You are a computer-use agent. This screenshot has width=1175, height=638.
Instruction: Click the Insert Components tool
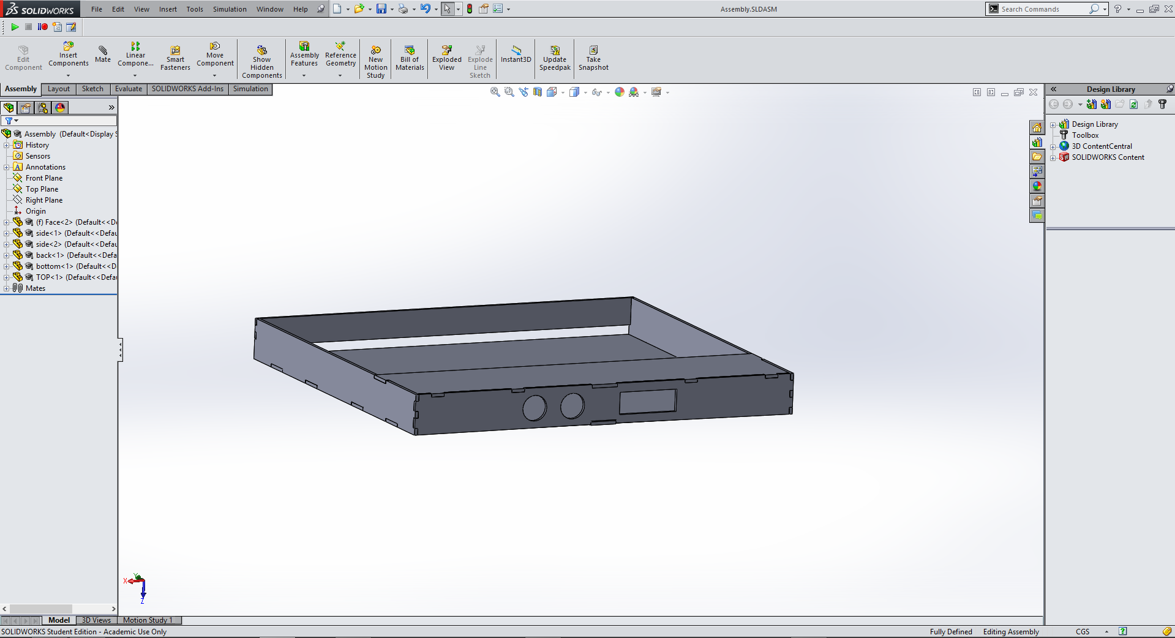tap(69, 55)
